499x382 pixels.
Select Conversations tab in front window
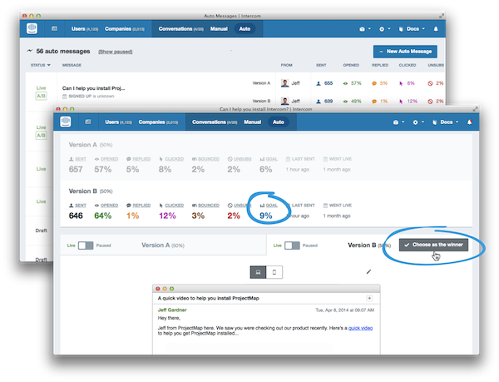coord(215,122)
